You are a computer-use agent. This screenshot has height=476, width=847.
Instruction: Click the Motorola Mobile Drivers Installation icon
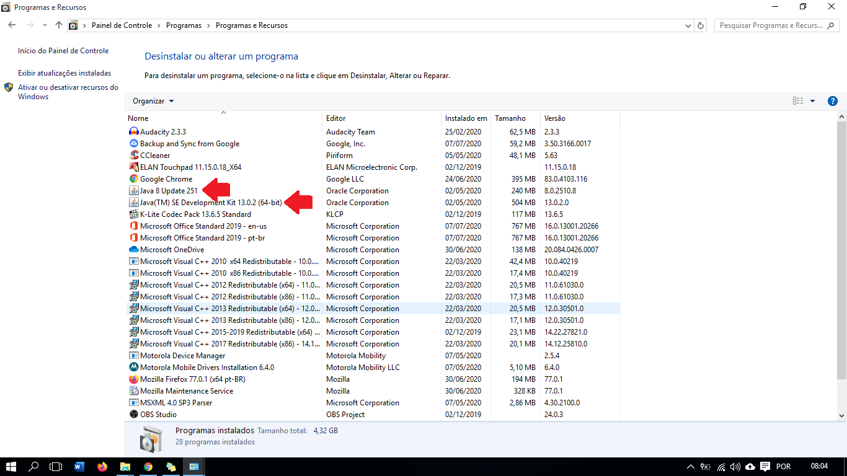pos(134,367)
